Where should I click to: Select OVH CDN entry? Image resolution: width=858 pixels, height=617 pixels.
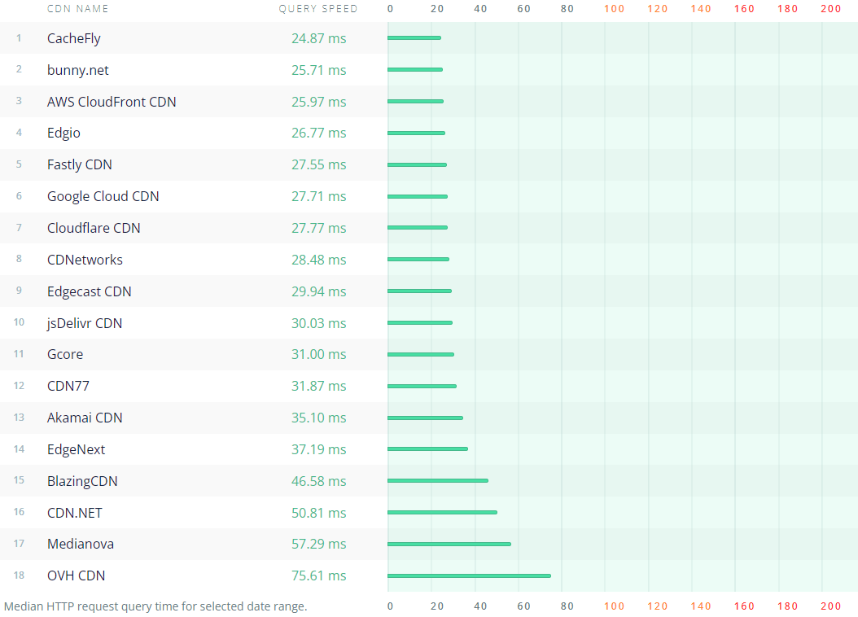pos(76,576)
